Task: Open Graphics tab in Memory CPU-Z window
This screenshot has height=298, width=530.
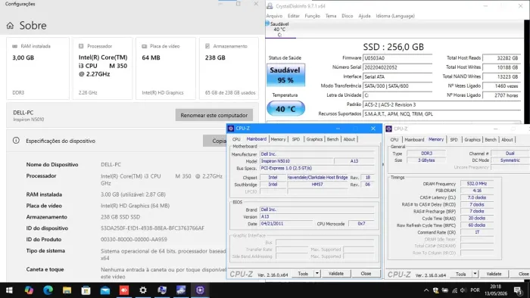Action: (472, 139)
